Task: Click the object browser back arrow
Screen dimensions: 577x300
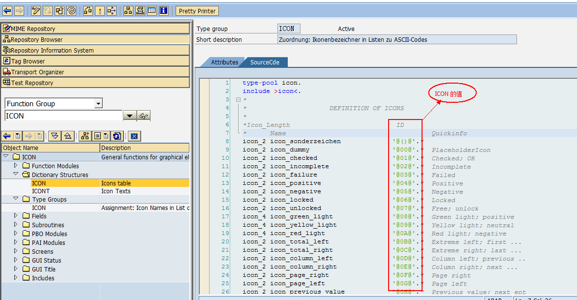Action: 7,136
